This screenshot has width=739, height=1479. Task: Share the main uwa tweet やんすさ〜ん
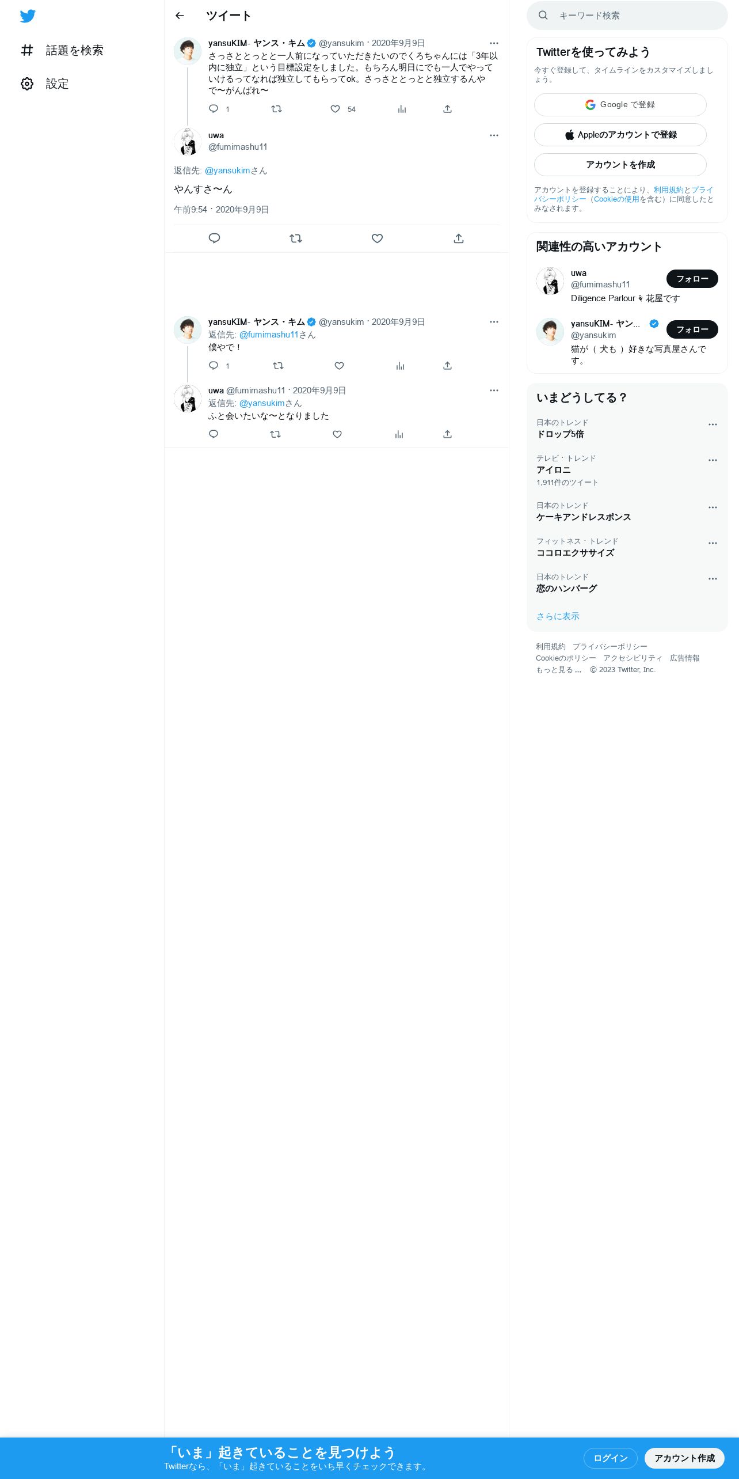[459, 238]
